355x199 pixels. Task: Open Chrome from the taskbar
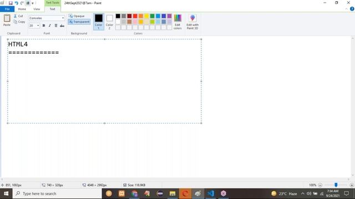point(134,193)
